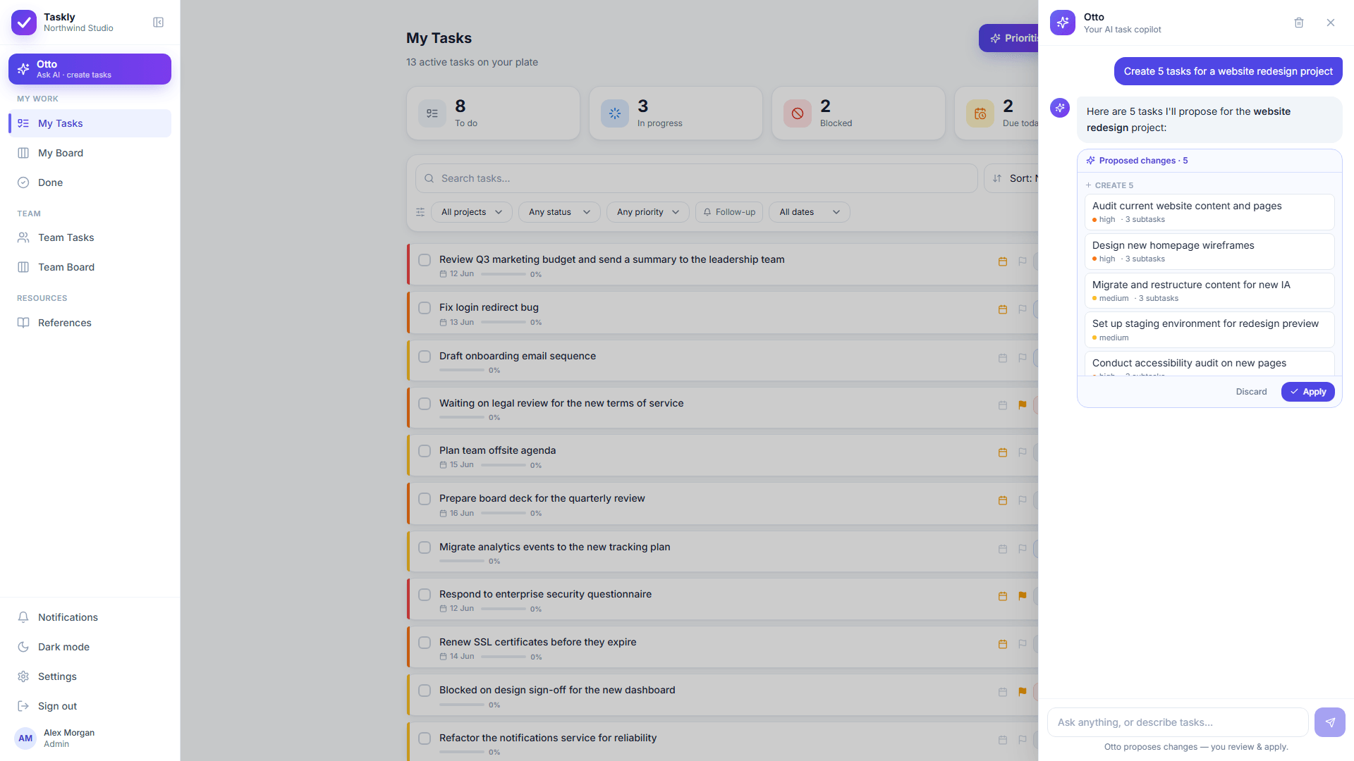The width and height of the screenshot is (1354, 761).
Task: Mark Plan team offsite agenda done
Action: point(425,451)
